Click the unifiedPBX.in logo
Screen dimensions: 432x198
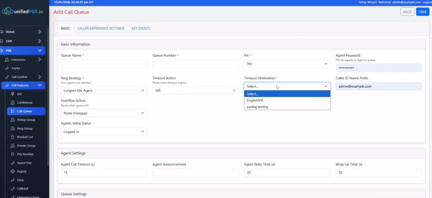tap(23, 11)
